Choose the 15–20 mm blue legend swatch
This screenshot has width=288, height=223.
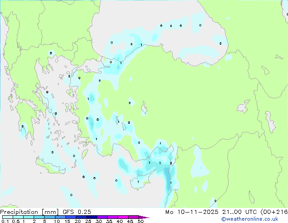point(70,217)
